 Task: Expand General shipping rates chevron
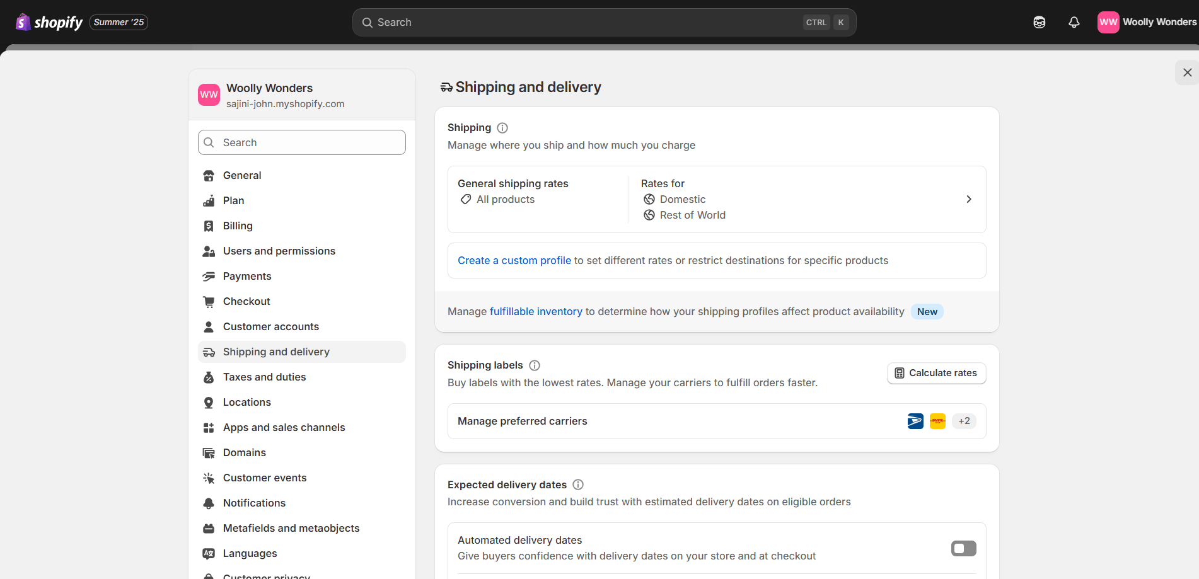click(x=969, y=199)
